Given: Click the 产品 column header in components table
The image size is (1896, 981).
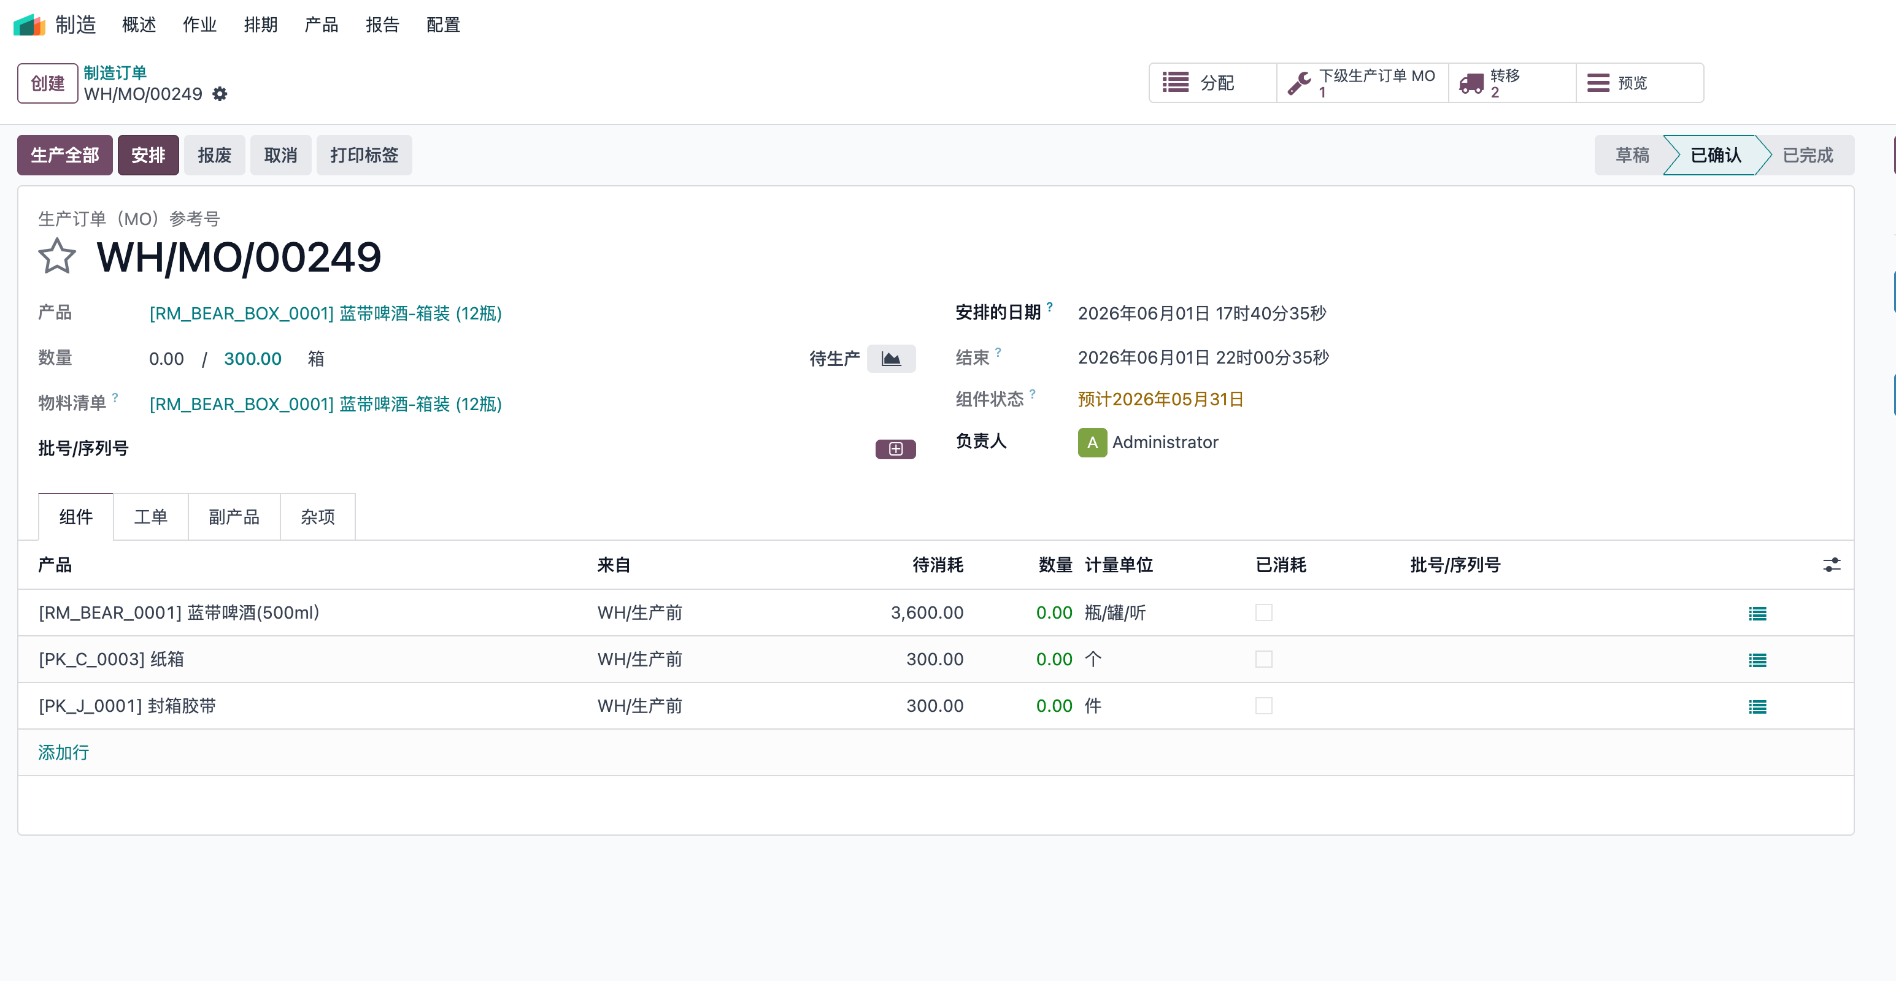Looking at the screenshot, I should click(x=55, y=565).
